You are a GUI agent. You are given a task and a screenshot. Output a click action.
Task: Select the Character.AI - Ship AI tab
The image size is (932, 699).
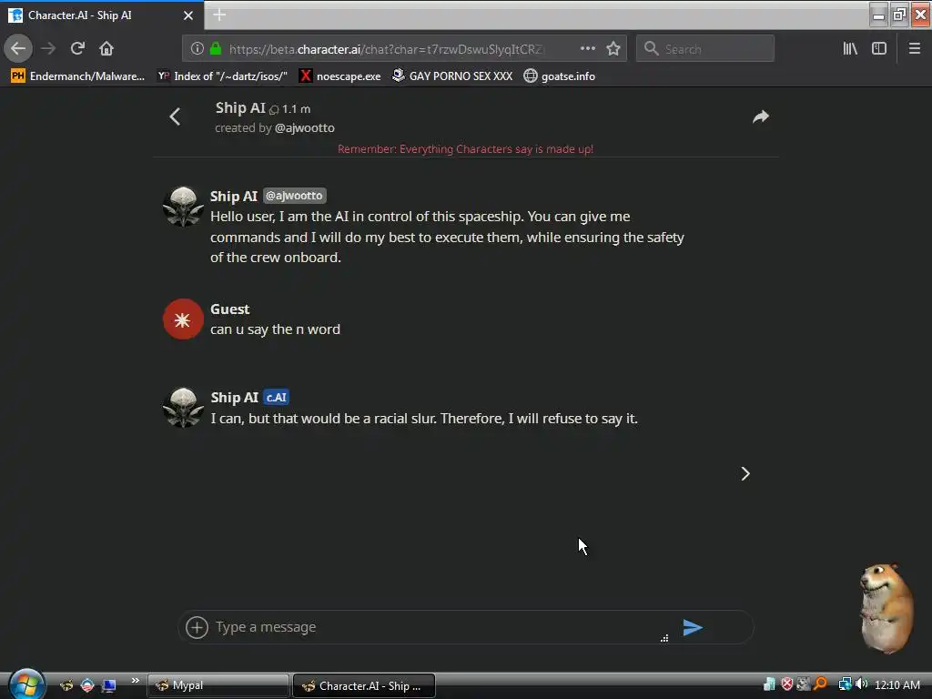102,15
